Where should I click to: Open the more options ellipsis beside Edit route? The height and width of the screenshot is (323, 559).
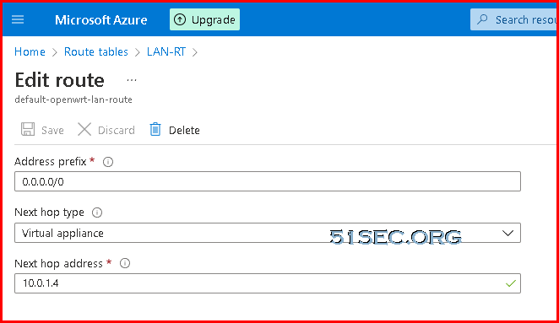point(132,80)
